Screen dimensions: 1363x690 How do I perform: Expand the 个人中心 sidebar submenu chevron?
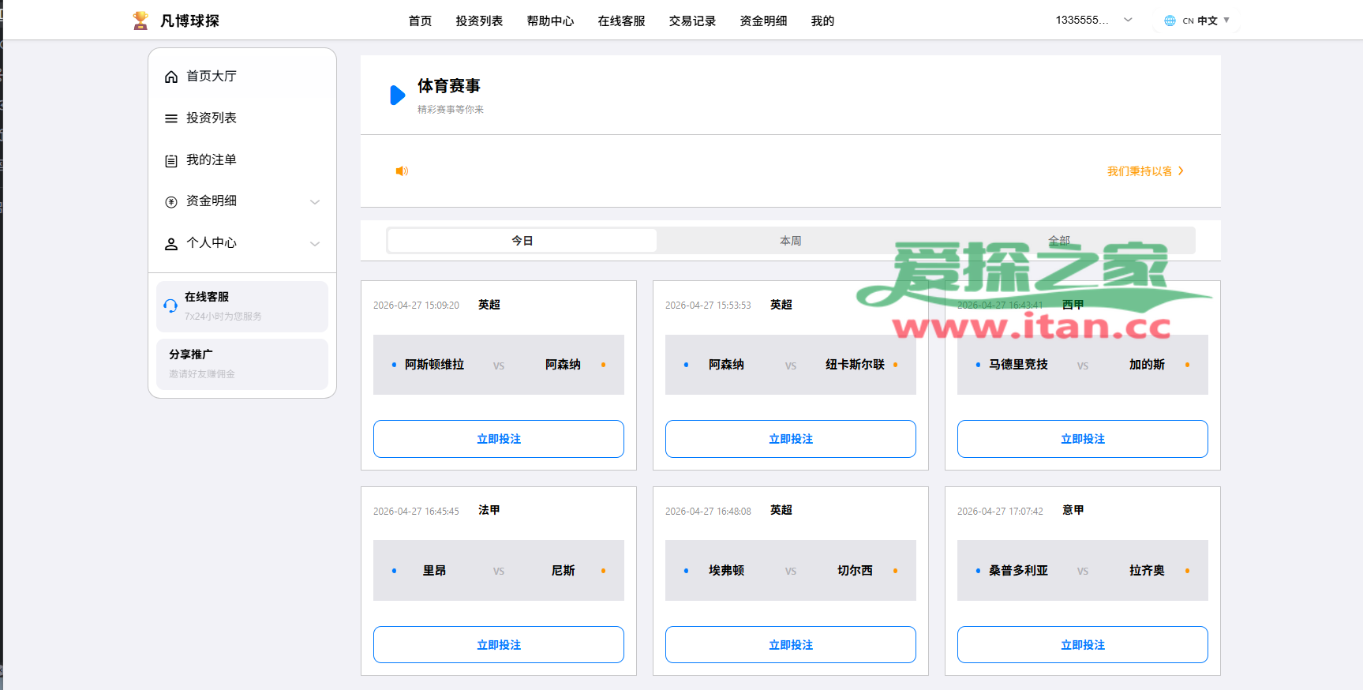[x=315, y=244]
